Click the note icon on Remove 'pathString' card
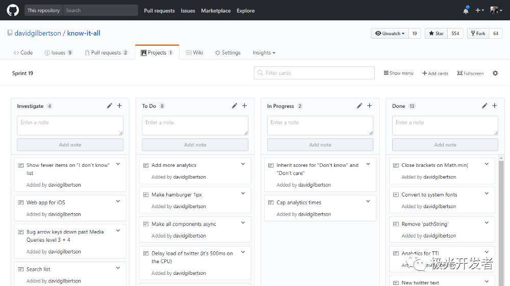Image resolution: width=510 pixels, height=286 pixels. point(396,224)
